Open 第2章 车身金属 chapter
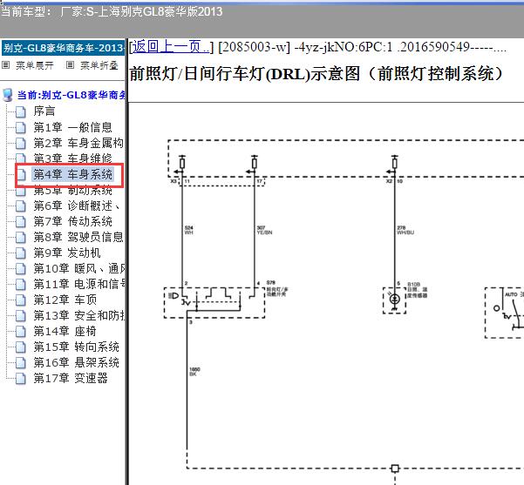Viewport: 524px width, 485px height. tap(78, 143)
